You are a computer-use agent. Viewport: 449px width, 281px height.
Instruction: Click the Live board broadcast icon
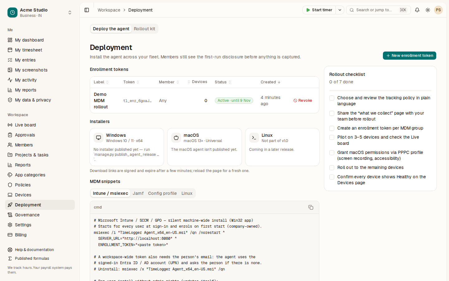10,125
